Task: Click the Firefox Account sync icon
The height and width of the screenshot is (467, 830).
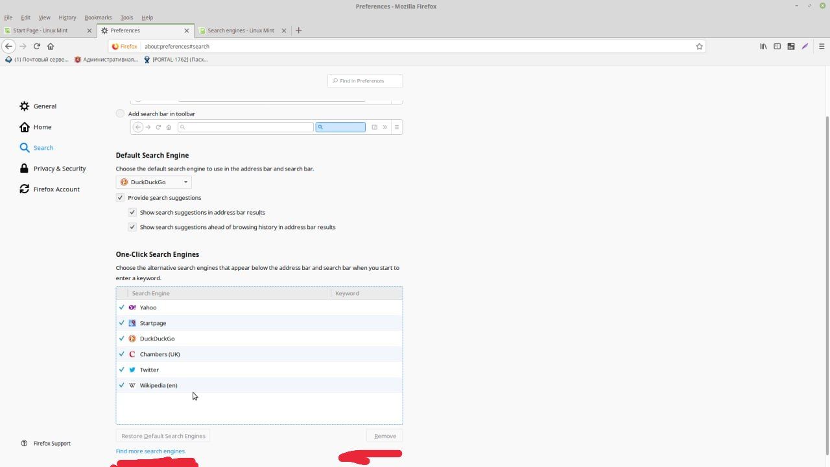Action: pyautogui.click(x=24, y=189)
